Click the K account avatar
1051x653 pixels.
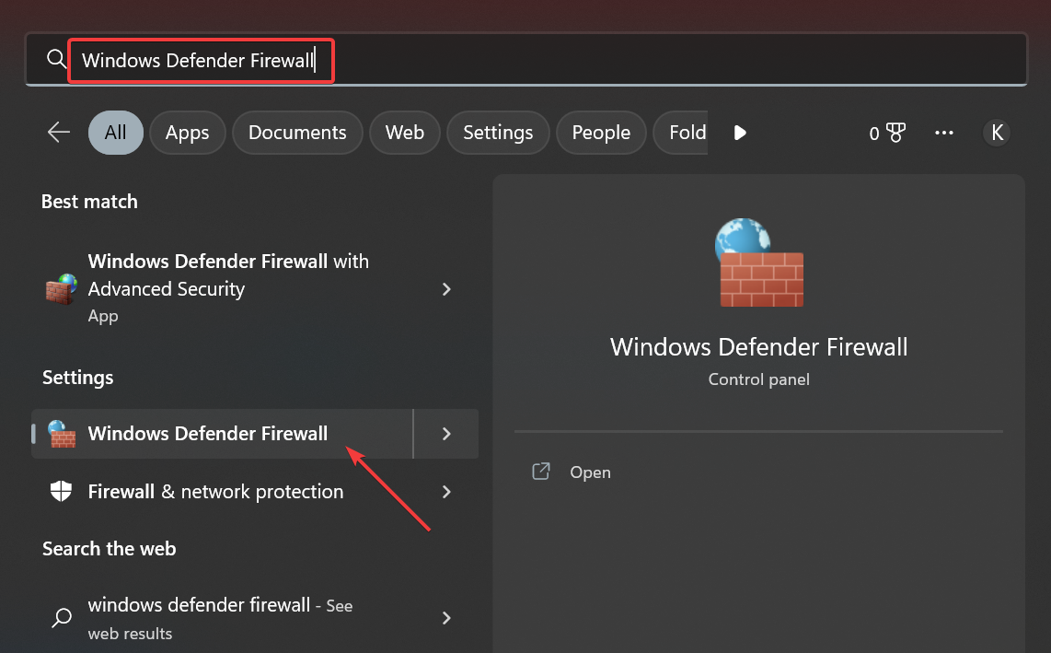[x=997, y=133]
